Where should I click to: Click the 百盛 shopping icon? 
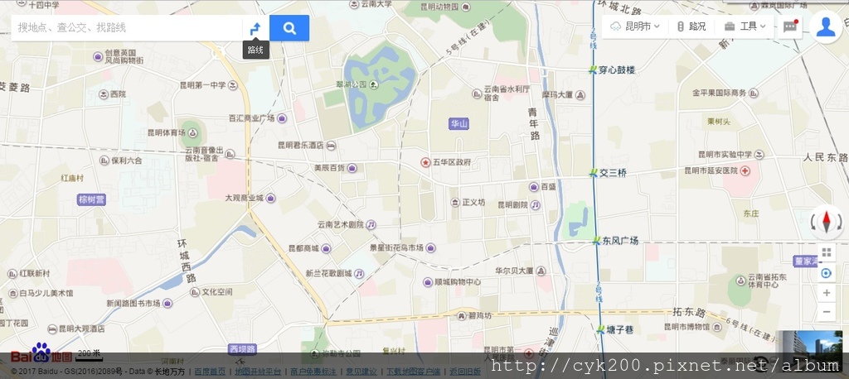point(533,186)
